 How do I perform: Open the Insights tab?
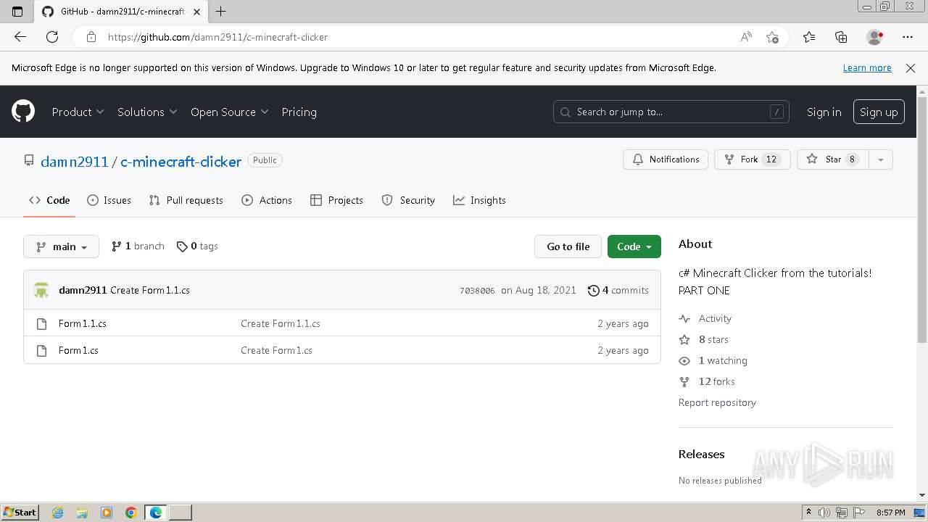(479, 200)
